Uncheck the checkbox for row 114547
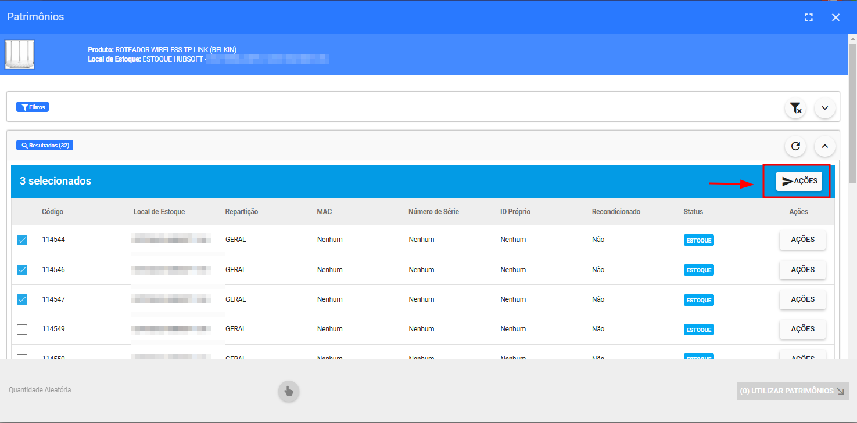The height and width of the screenshot is (423, 857). 22,299
